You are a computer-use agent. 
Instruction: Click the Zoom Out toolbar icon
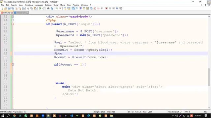[60, 9]
